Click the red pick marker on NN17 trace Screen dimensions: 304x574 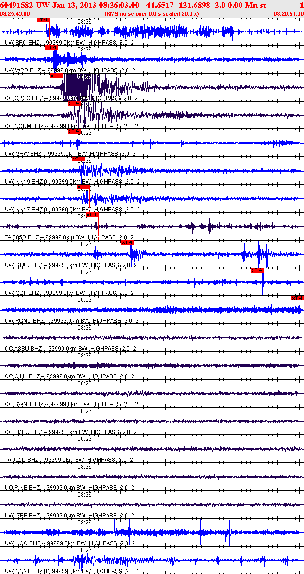pos(83,187)
